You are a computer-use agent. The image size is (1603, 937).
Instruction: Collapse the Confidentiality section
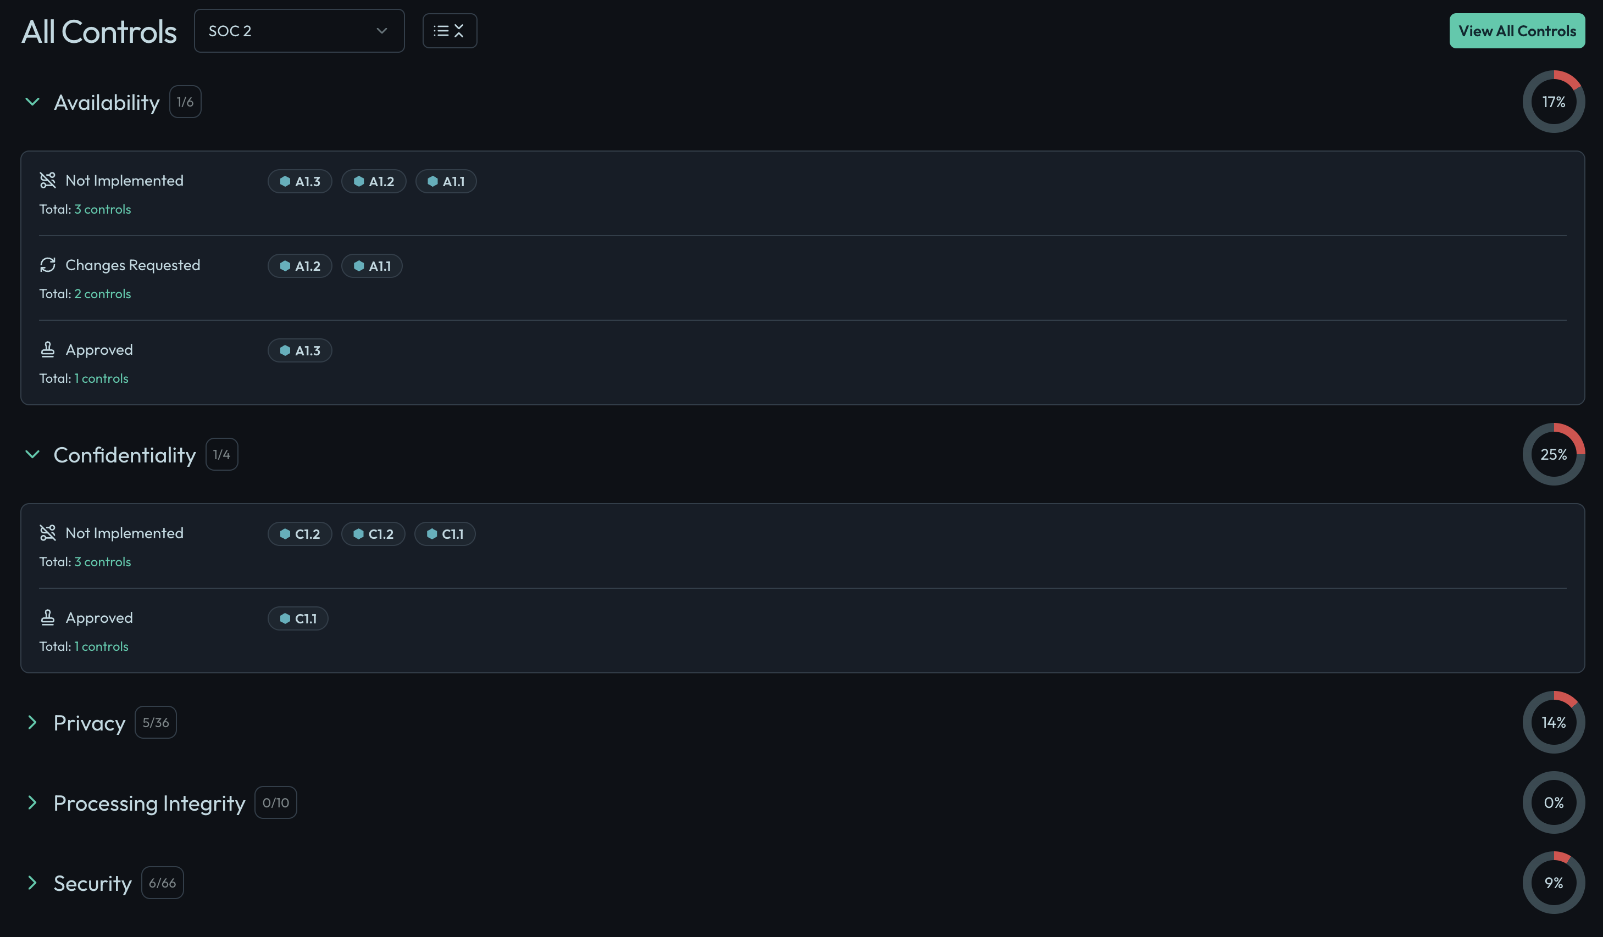pyautogui.click(x=32, y=455)
